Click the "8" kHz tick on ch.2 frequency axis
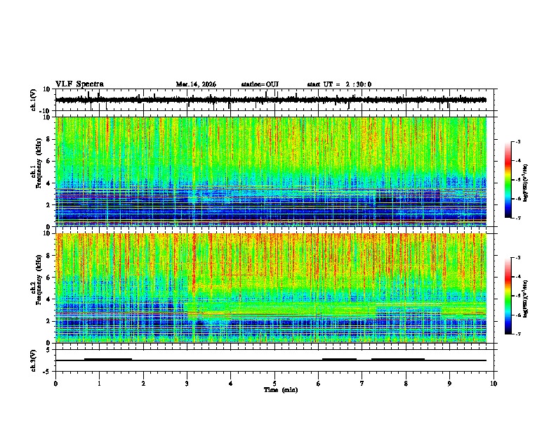This screenshot has width=556, height=430. click(49, 256)
